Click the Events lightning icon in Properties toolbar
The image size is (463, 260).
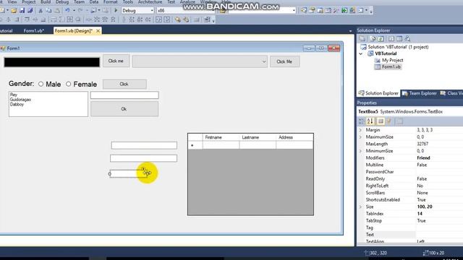click(389, 121)
